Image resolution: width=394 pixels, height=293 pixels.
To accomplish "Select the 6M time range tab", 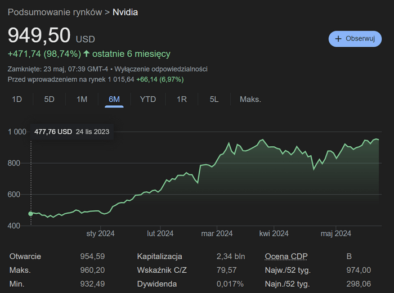I will click(114, 100).
